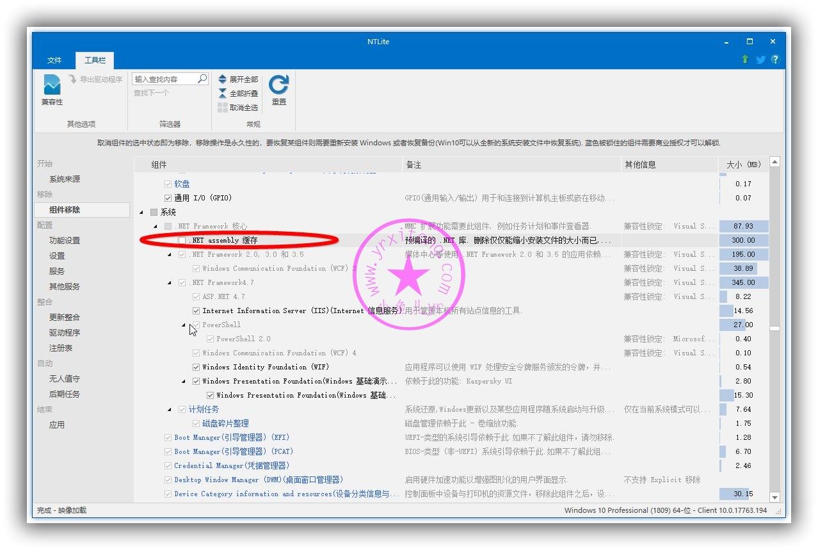This screenshot has height=550, width=818.
Task: Click the vertical scrollbar thumb
Action: point(775,328)
